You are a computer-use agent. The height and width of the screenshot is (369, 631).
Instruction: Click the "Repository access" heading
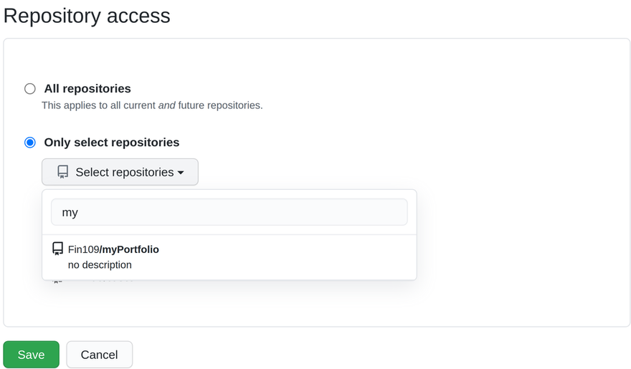point(87,15)
